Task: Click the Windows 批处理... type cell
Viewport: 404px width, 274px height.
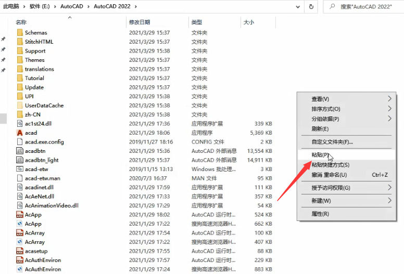Action: [x=213, y=169]
